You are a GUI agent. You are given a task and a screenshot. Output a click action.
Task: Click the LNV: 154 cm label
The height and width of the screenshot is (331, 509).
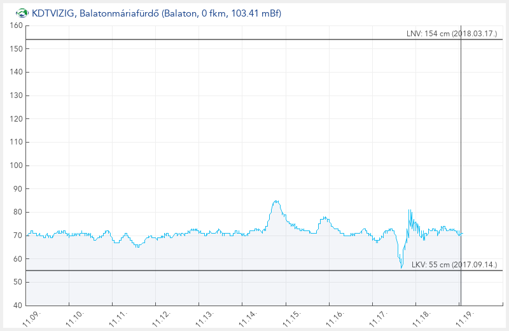point(451,34)
